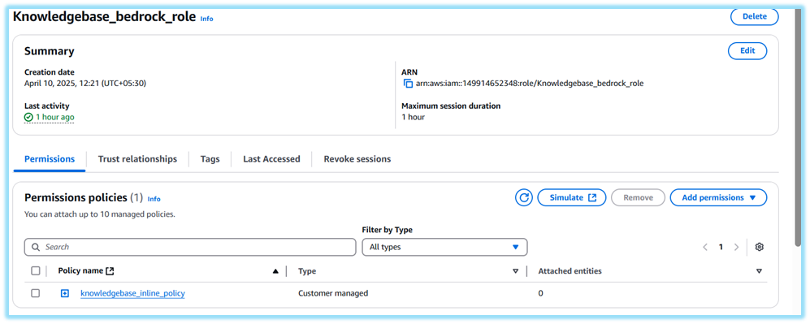Copy the role ARN with copy icon
The image size is (810, 324).
coord(408,83)
